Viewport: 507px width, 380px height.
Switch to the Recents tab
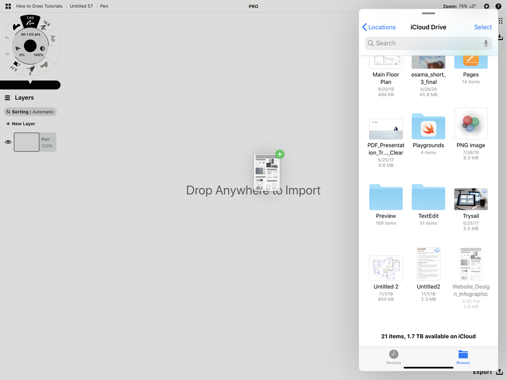tap(394, 357)
